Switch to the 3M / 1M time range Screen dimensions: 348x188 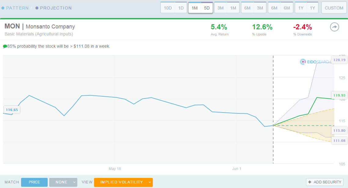[x=227, y=8]
